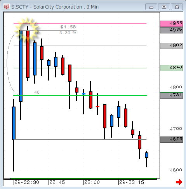186x189 pixels.
Task: Select the 4675 price level label
Action: [171, 140]
